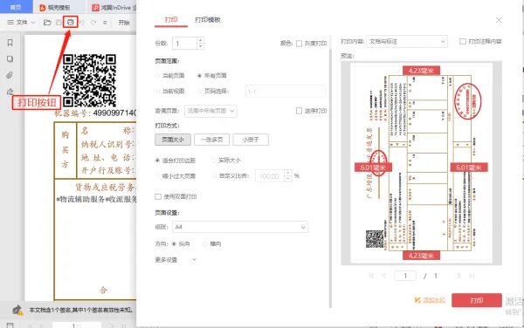This screenshot has height=328, width=524.
Task: Increase copies with the up arrow
Action: [200, 40]
